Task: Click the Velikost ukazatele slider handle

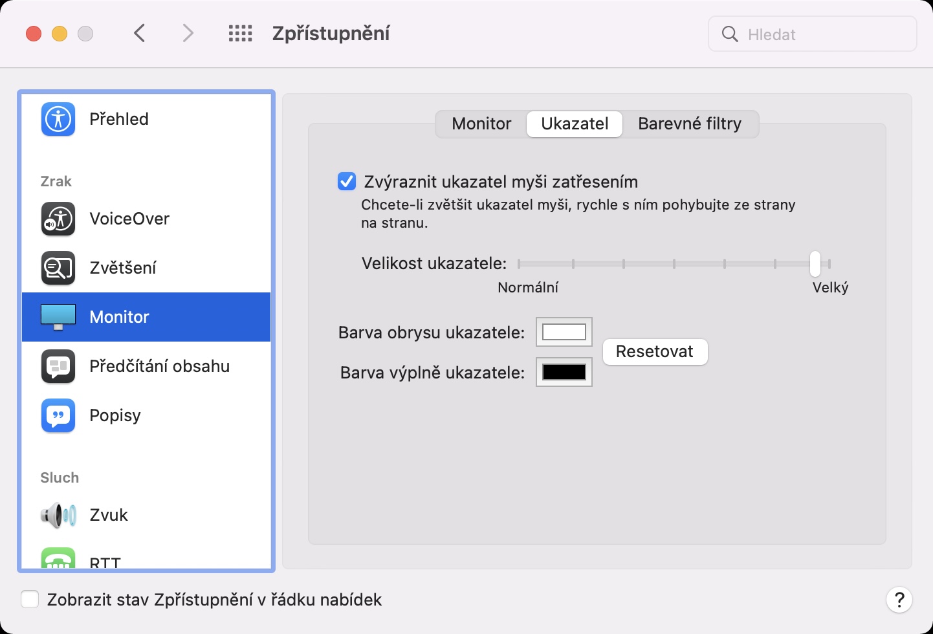Action: coord(815,263)
